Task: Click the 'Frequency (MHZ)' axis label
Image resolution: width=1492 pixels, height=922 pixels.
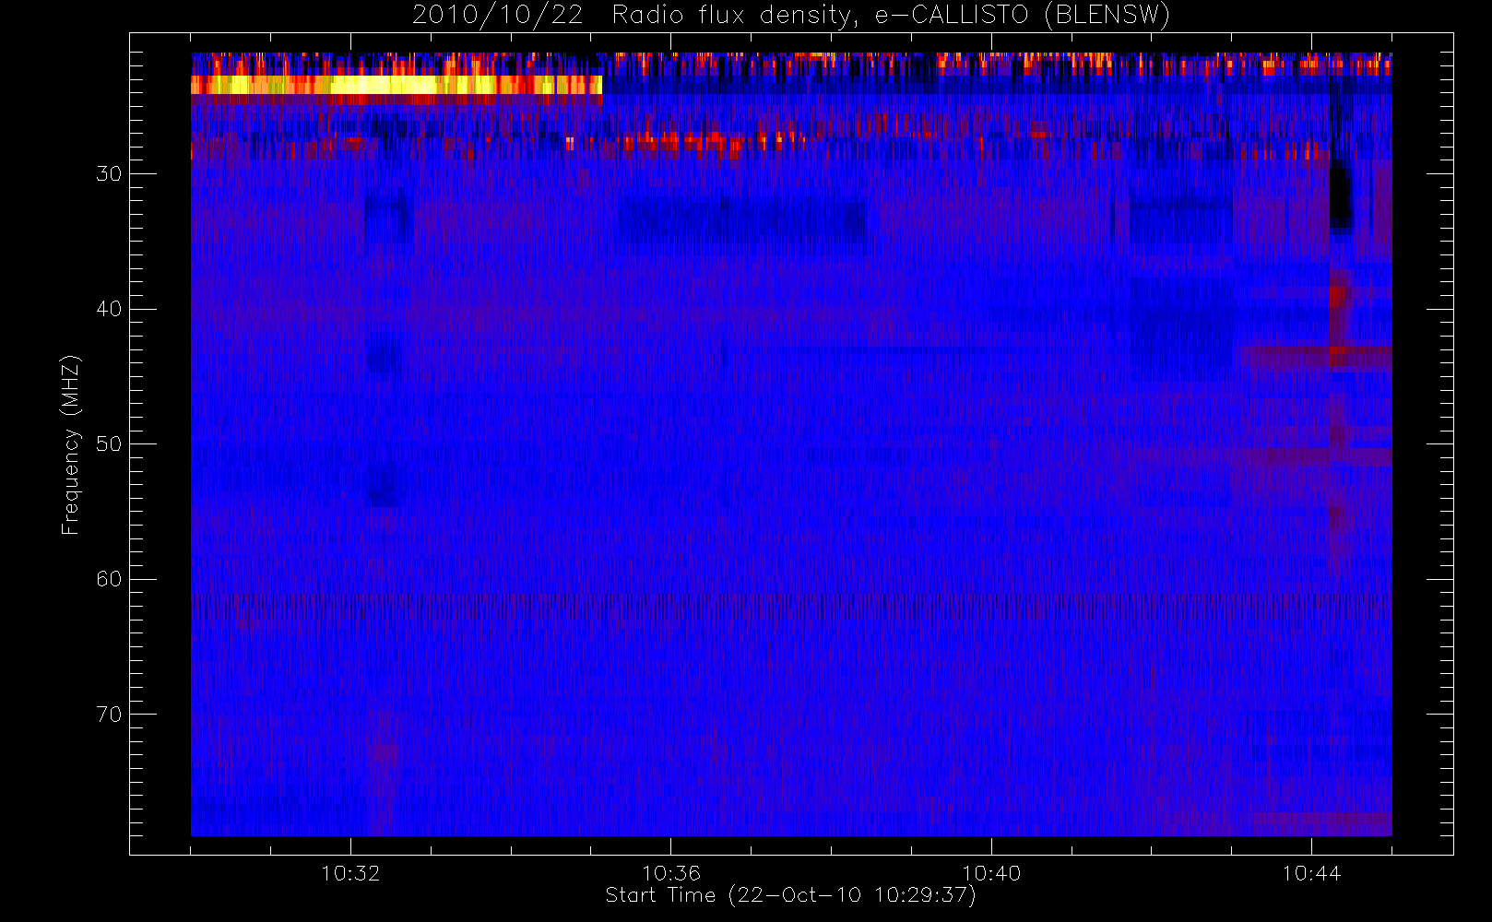Action: pos(70,444)
